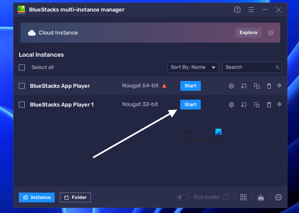Click the BlueStacks logo in title bar
Image resolution: width=299 pixels, height=213 pixels.
point(21,10)
